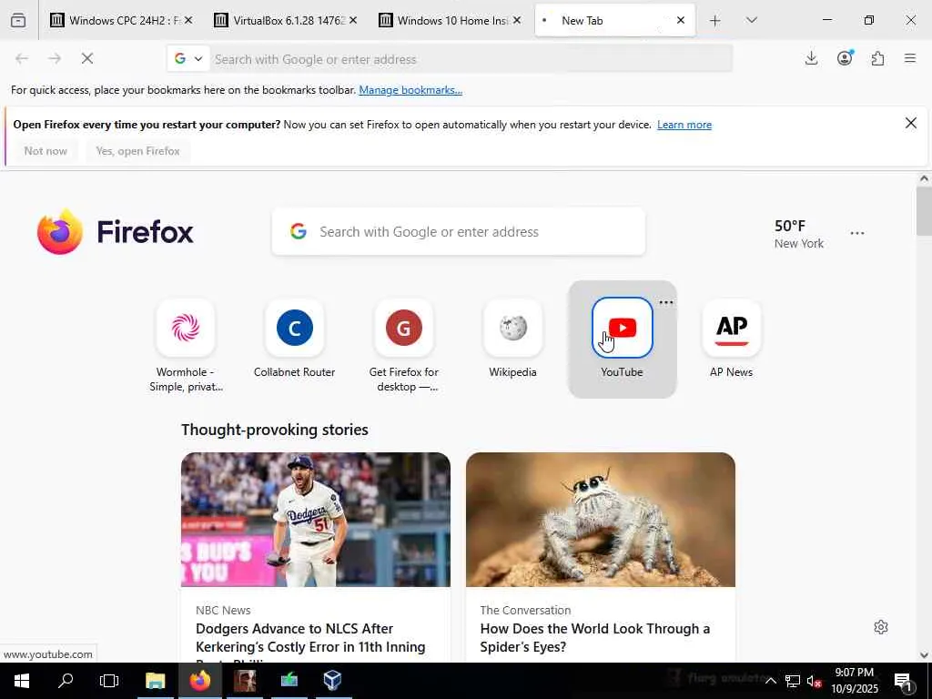Screen dimensions: 932x699
Task: Open the 50°F New York weather widget
Action: pos(799,234)
